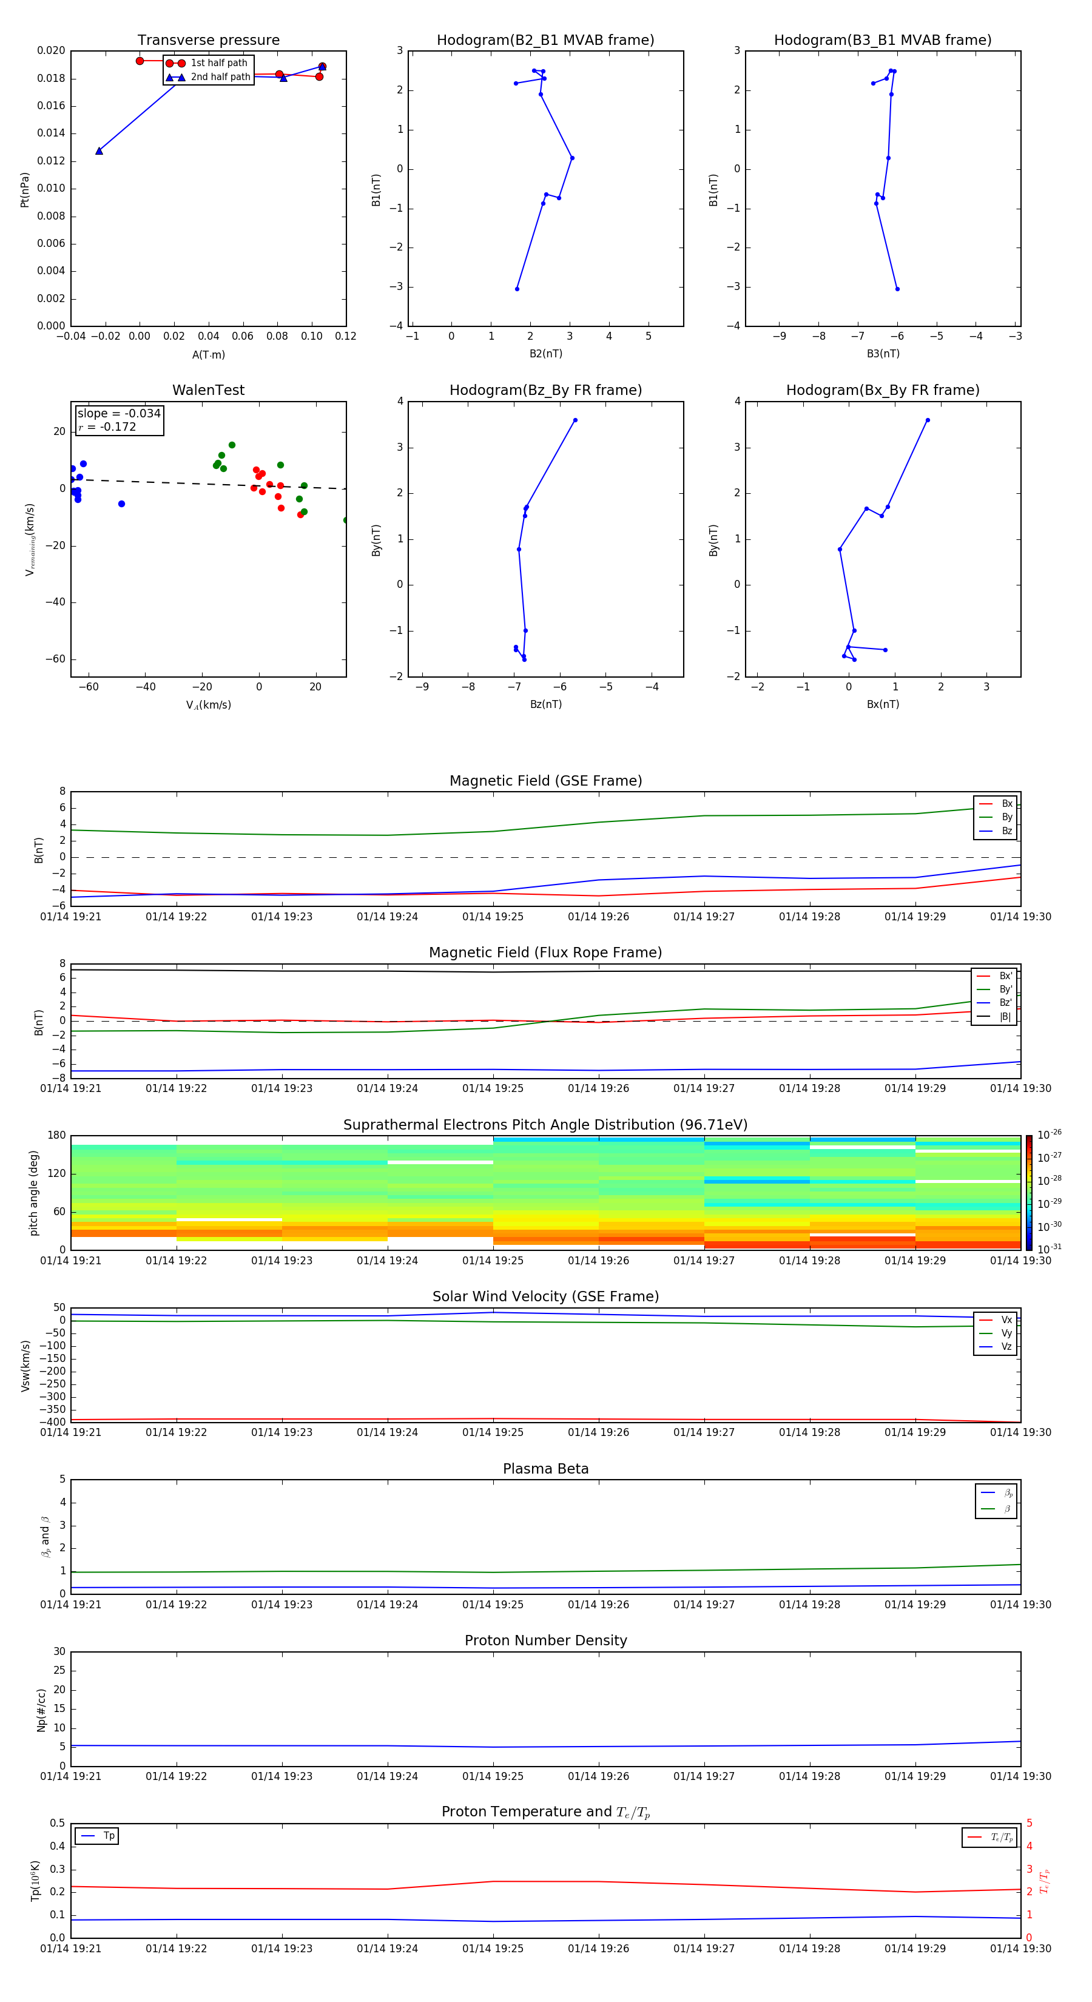Click the "B2(nT)" x-axis label
Viewport: 1092px width, 2002px height.
(x=545, y=354)
